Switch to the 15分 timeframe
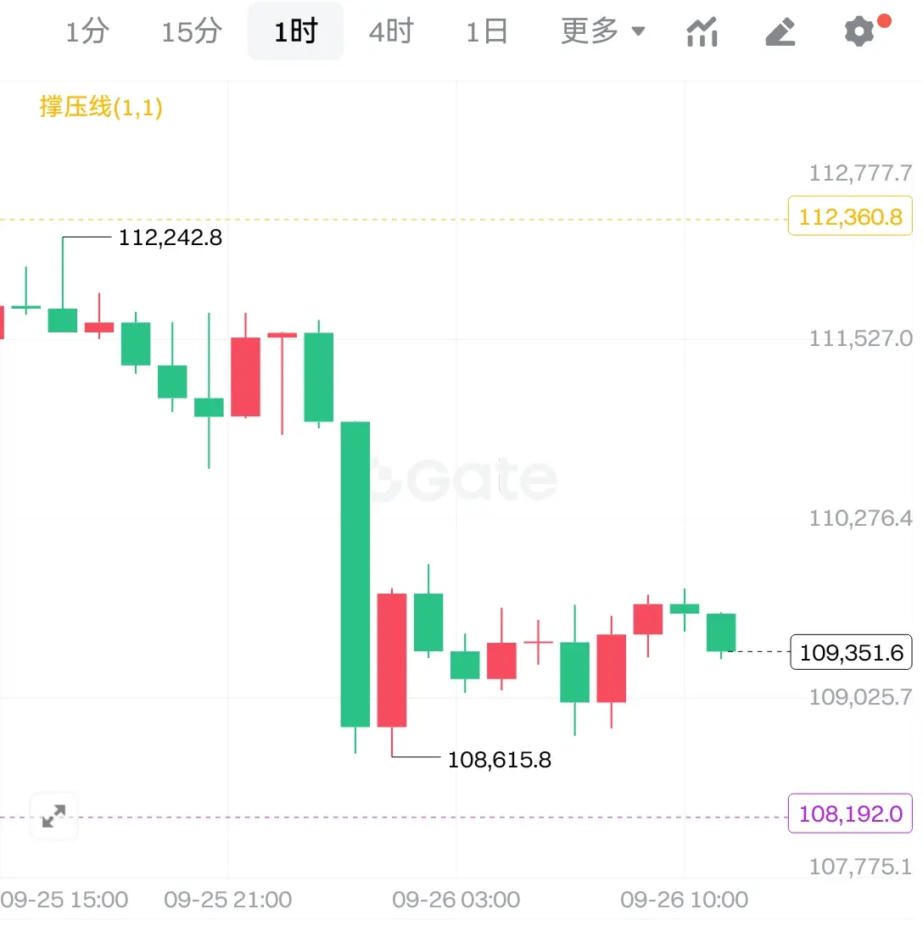 [192, 31]
